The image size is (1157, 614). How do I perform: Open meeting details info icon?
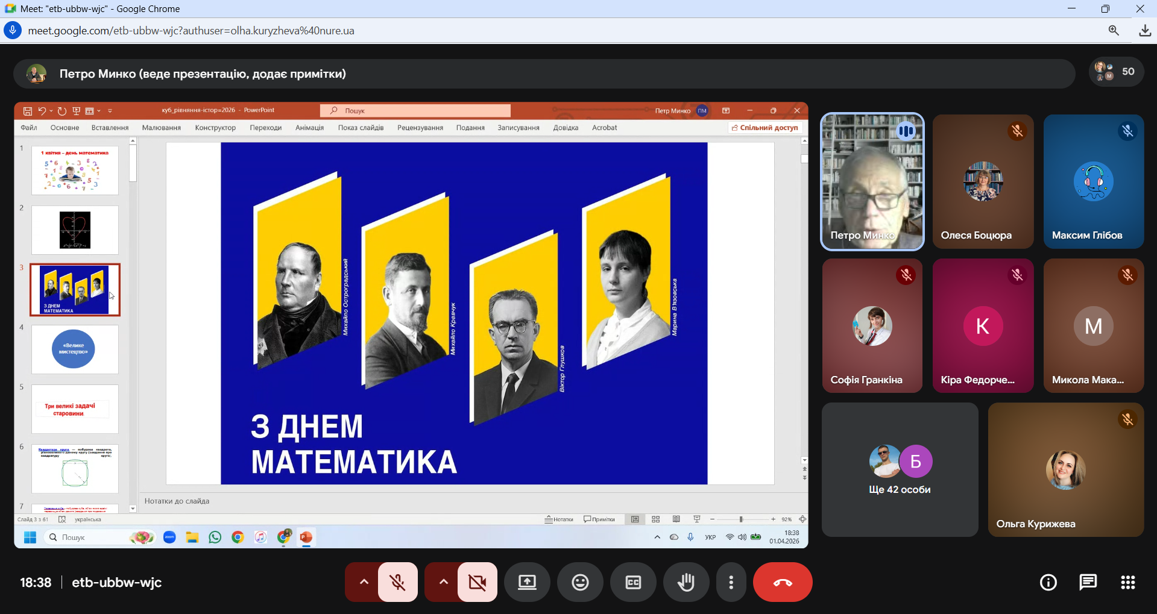[x=1048, y=582]
